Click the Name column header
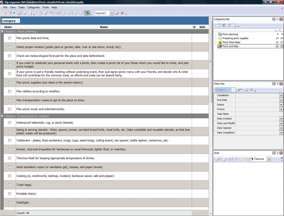This screenshot has width=284, height=216. pyautogui.click(x=104, y=27)
